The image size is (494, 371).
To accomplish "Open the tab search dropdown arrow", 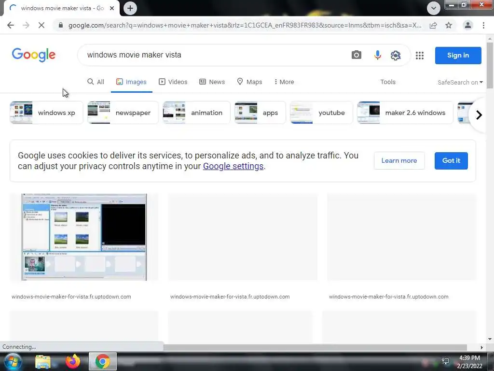I will click(x=434, y=8).
